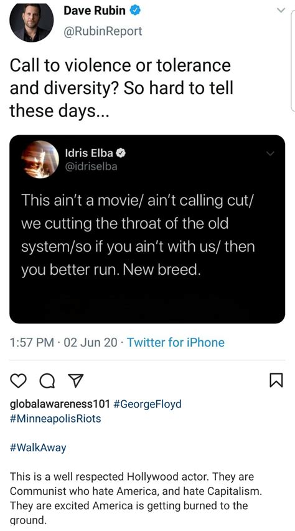Open the quoted Idris Elba tweet text
Screen dimensions: 295x531
(138, 235)
